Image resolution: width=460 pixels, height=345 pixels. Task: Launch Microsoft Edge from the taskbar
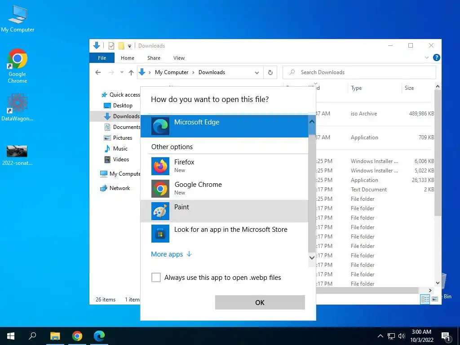click(x=99, y=336)
